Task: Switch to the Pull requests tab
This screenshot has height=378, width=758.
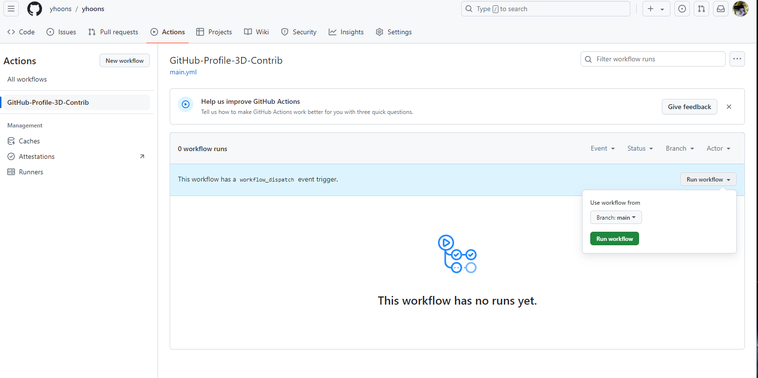Action: coord(113,32)
